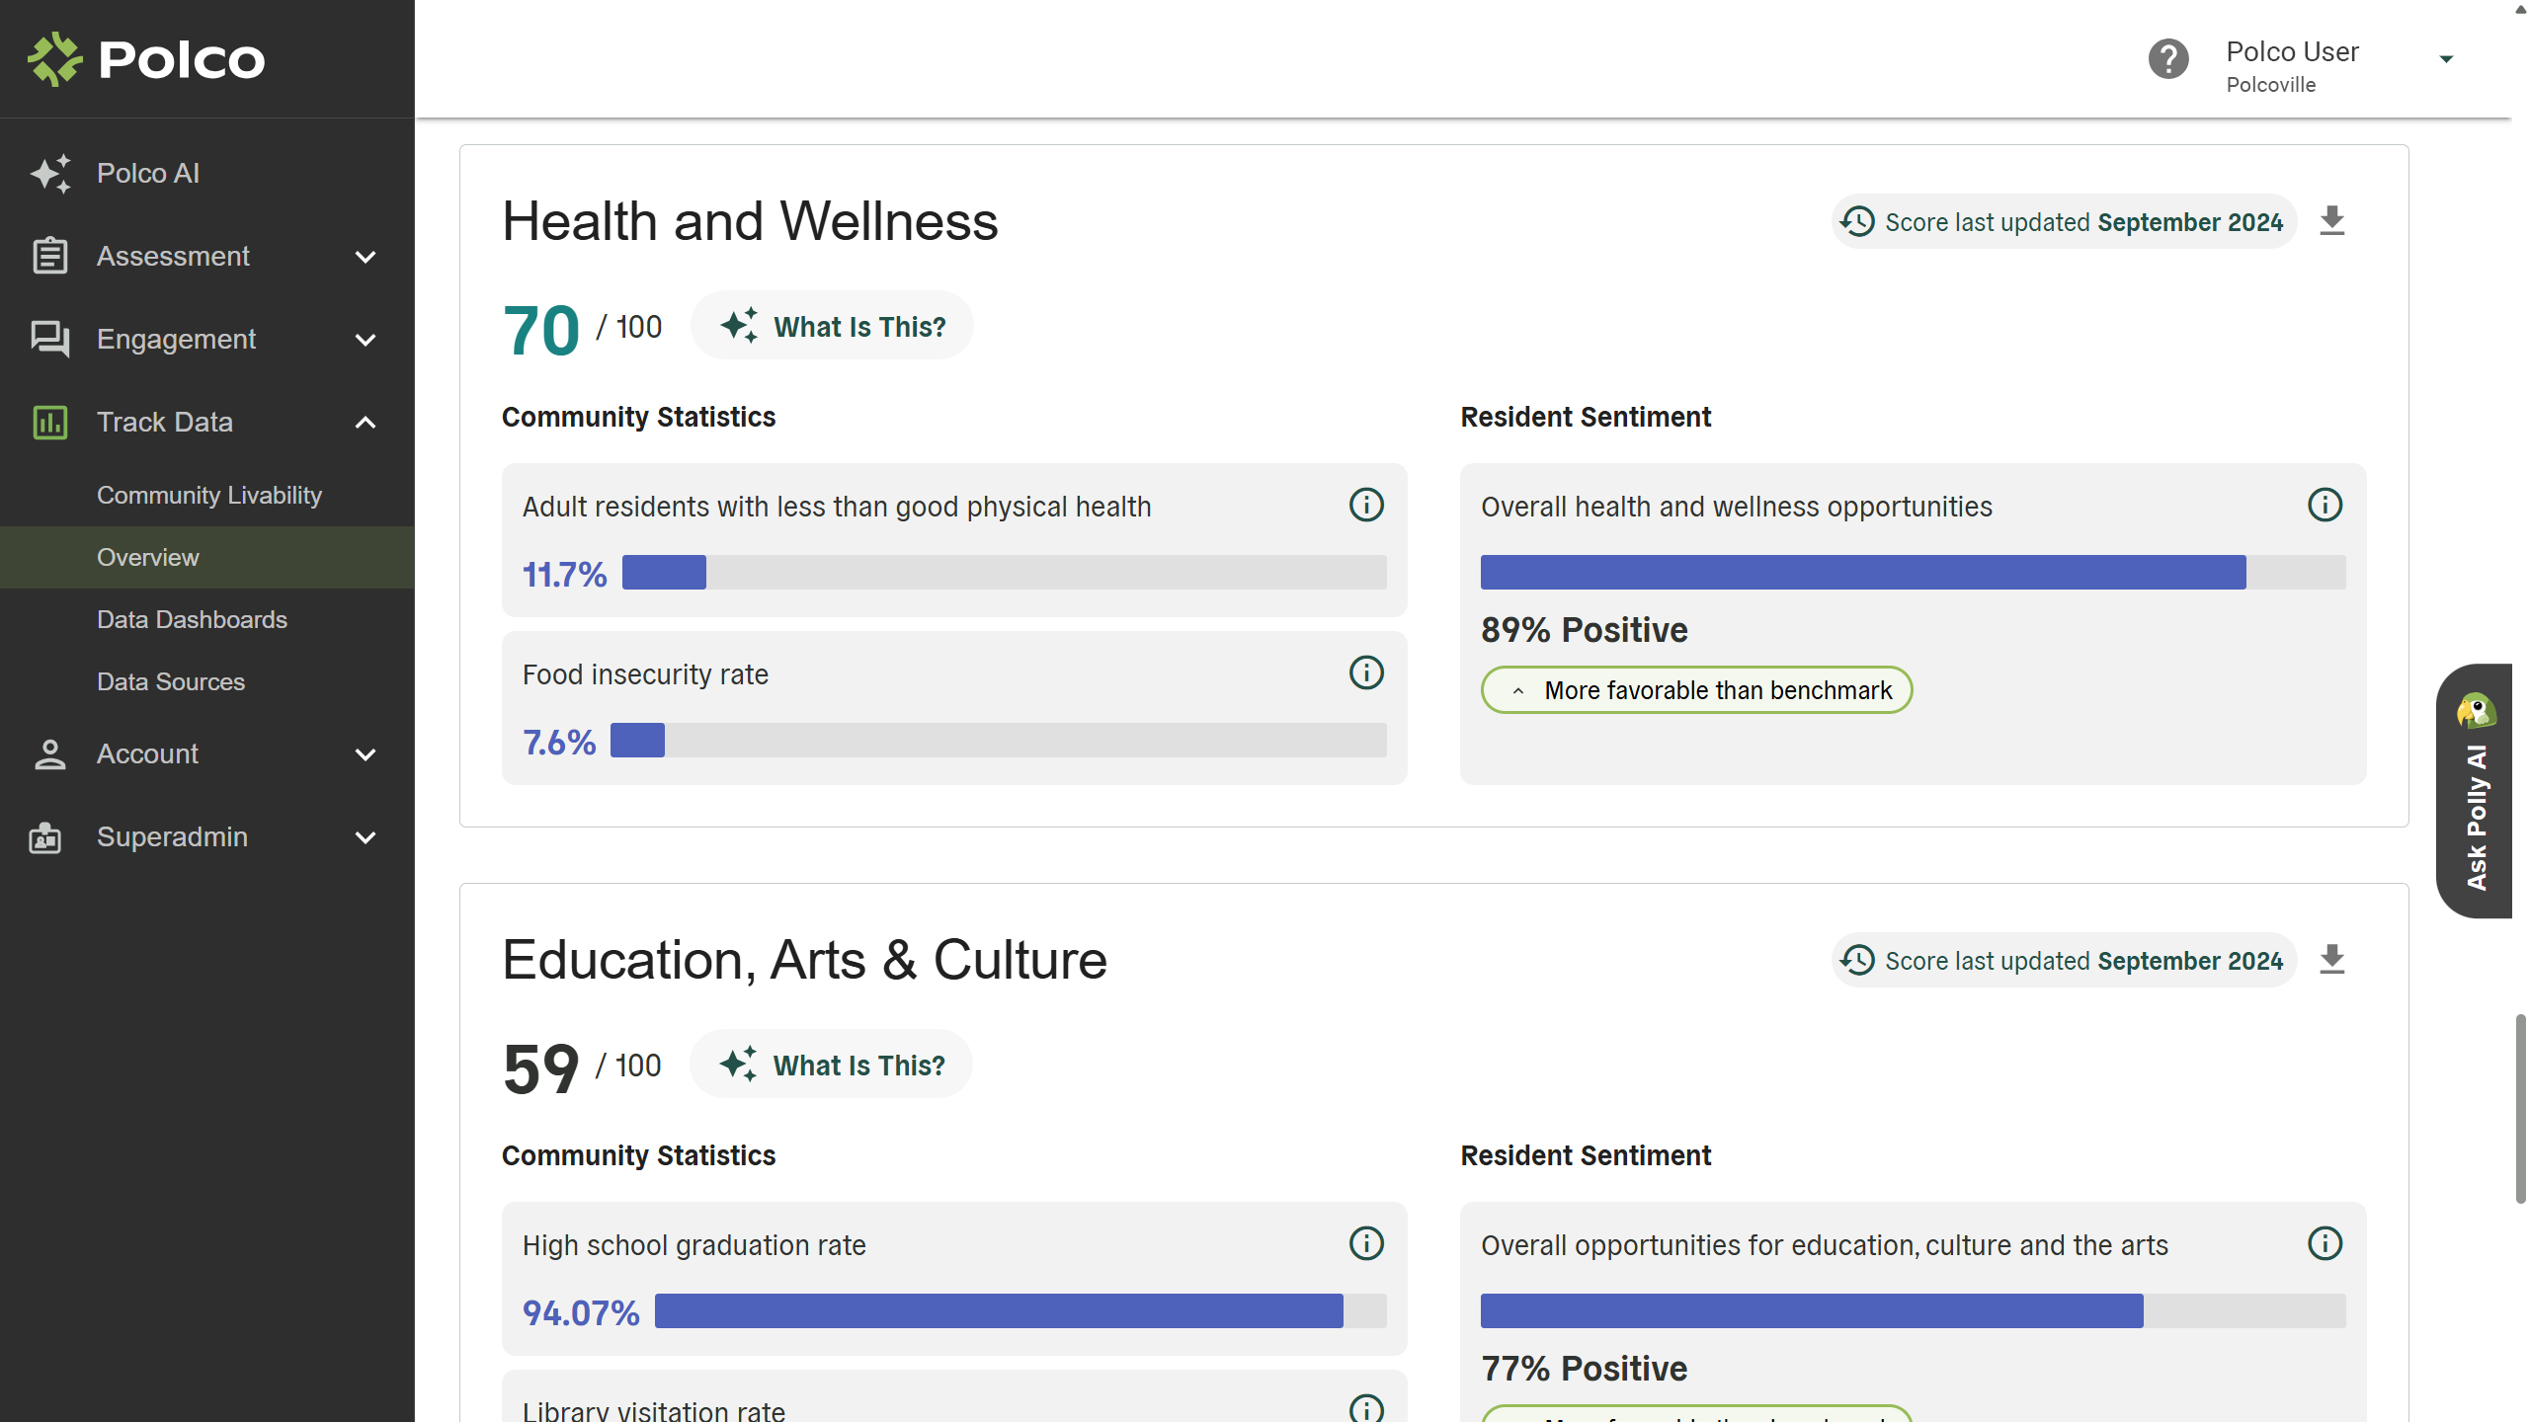The height and width of the screenshot is (1422, 2529).
Task: Download the Education, Arts & Culture score
Action: point(2331,959)
